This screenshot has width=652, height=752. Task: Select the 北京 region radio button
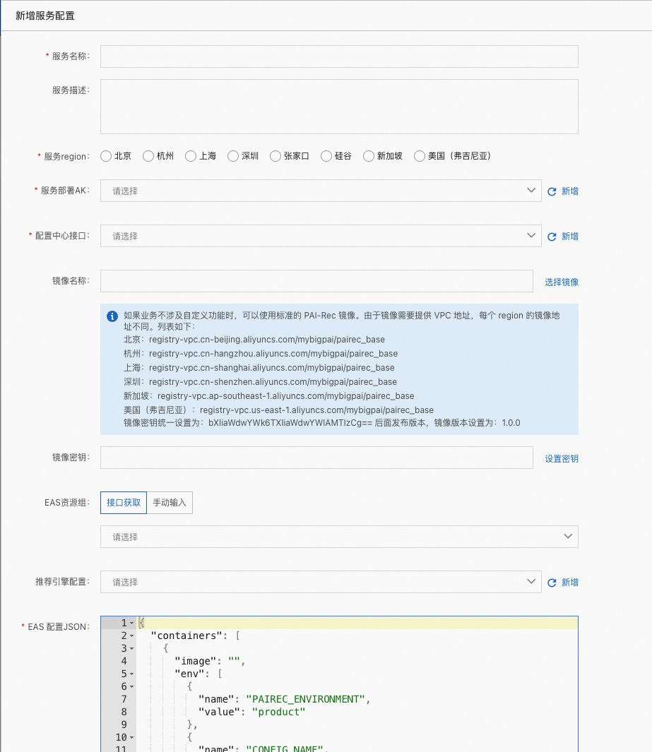(106, 156)
